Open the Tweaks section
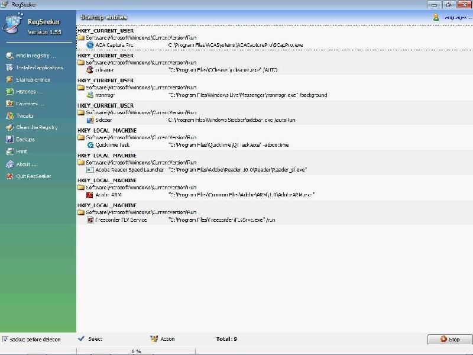The height and width of the screenshot is (355, 473). (25, 115)
